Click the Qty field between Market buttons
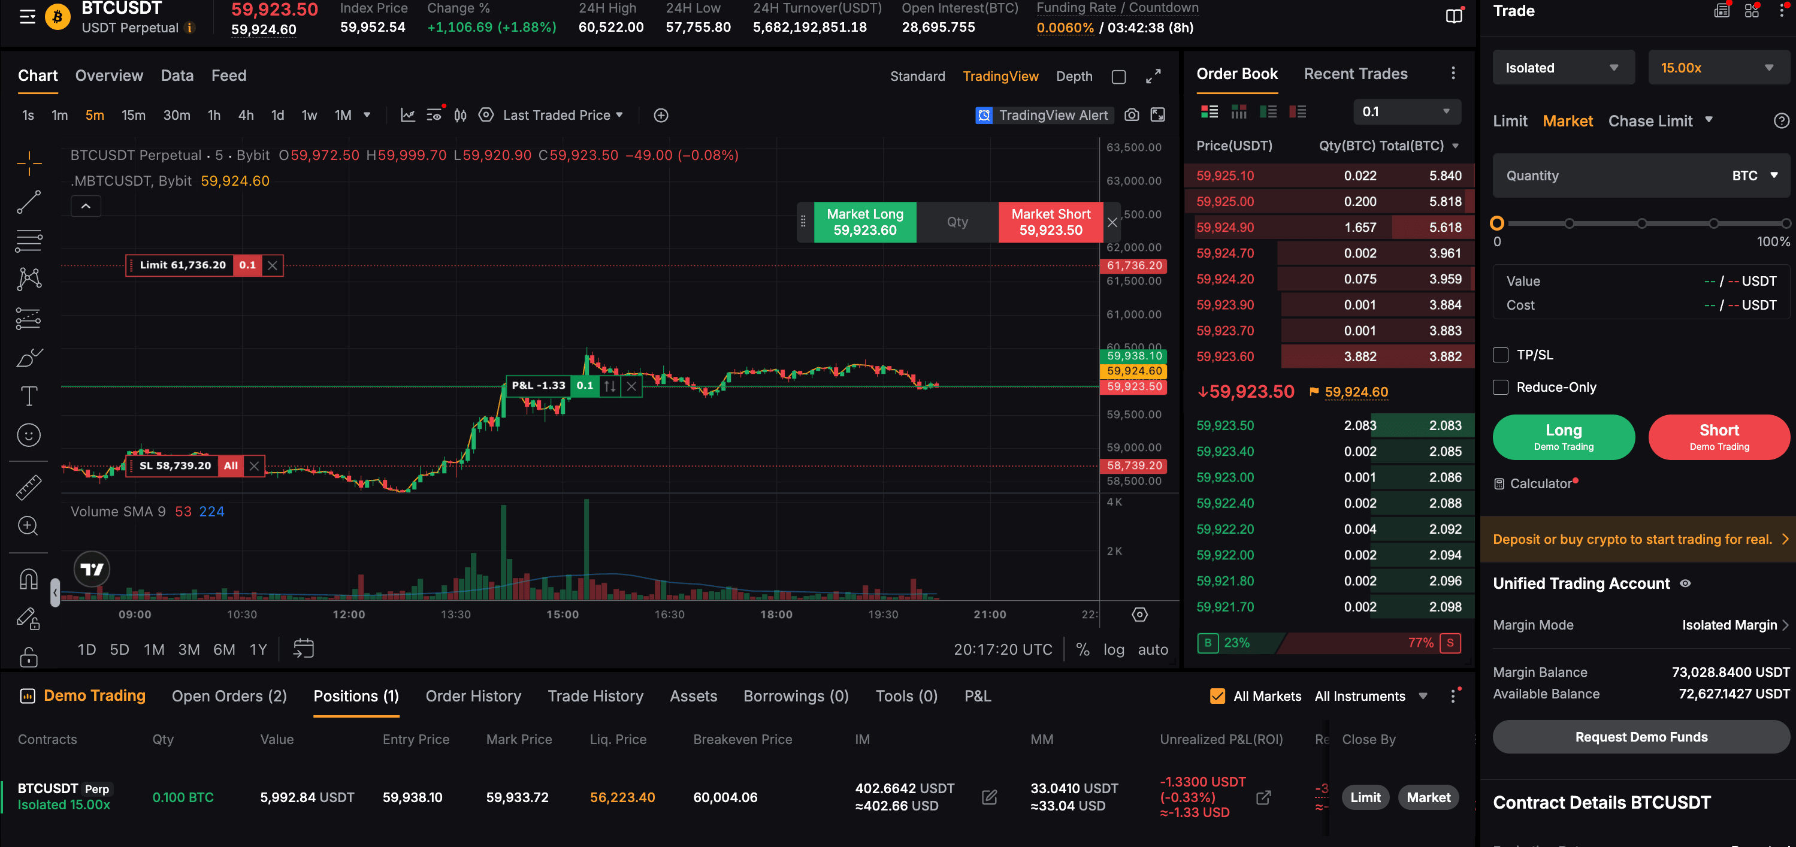Screen dimensions: 1796x847 (957, 222)
